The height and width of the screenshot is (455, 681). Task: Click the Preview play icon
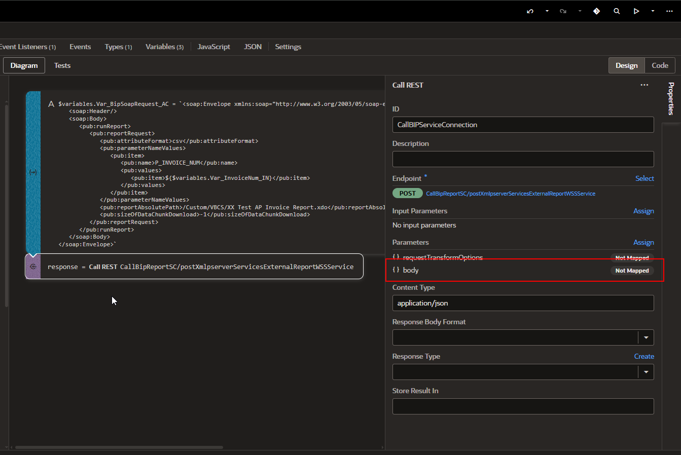pyautogui.click(x=636, y=11)
